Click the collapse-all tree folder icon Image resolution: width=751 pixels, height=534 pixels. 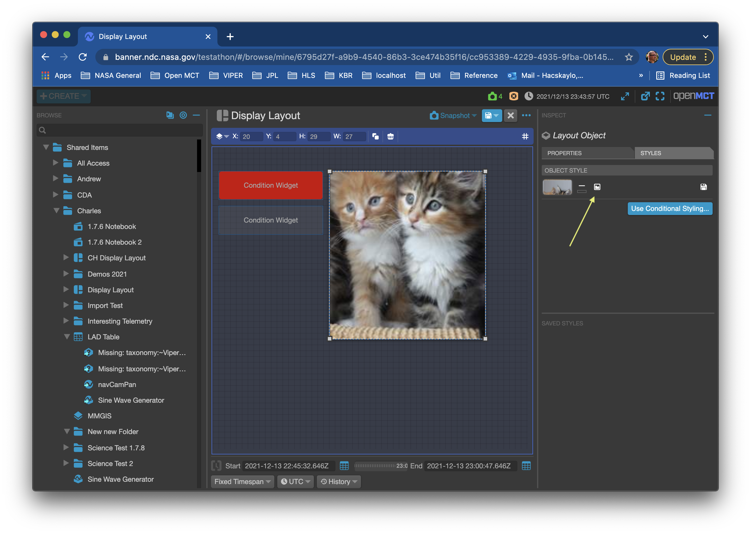(170, 115)
